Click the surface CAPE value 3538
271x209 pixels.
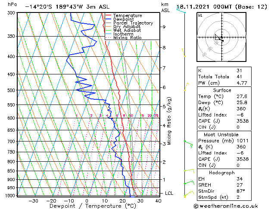[x=243, y=121]
